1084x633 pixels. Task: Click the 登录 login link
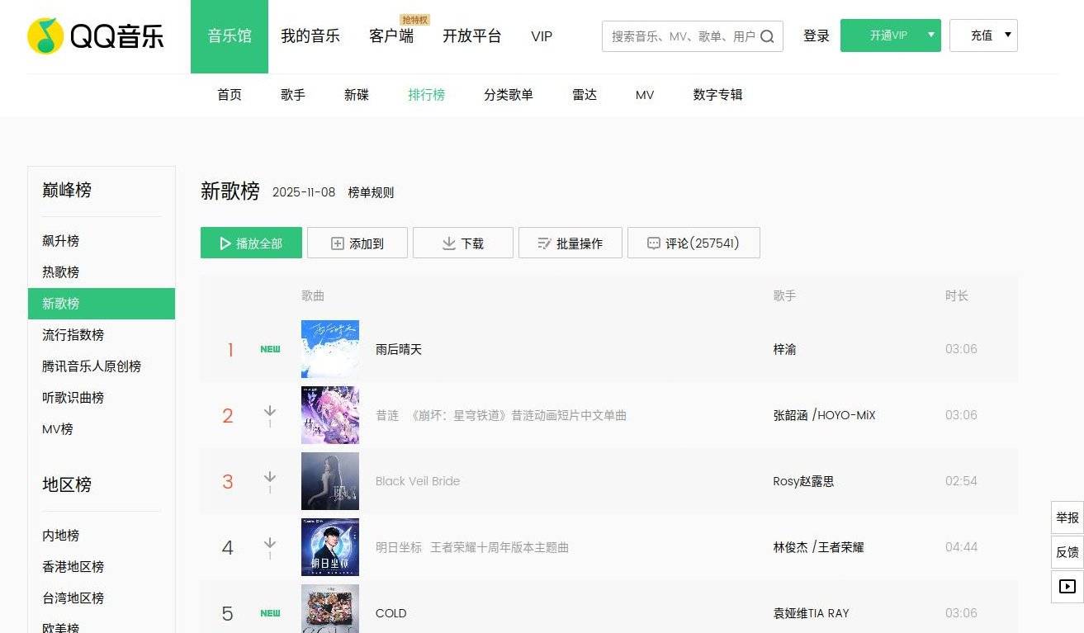coord(816,36)
